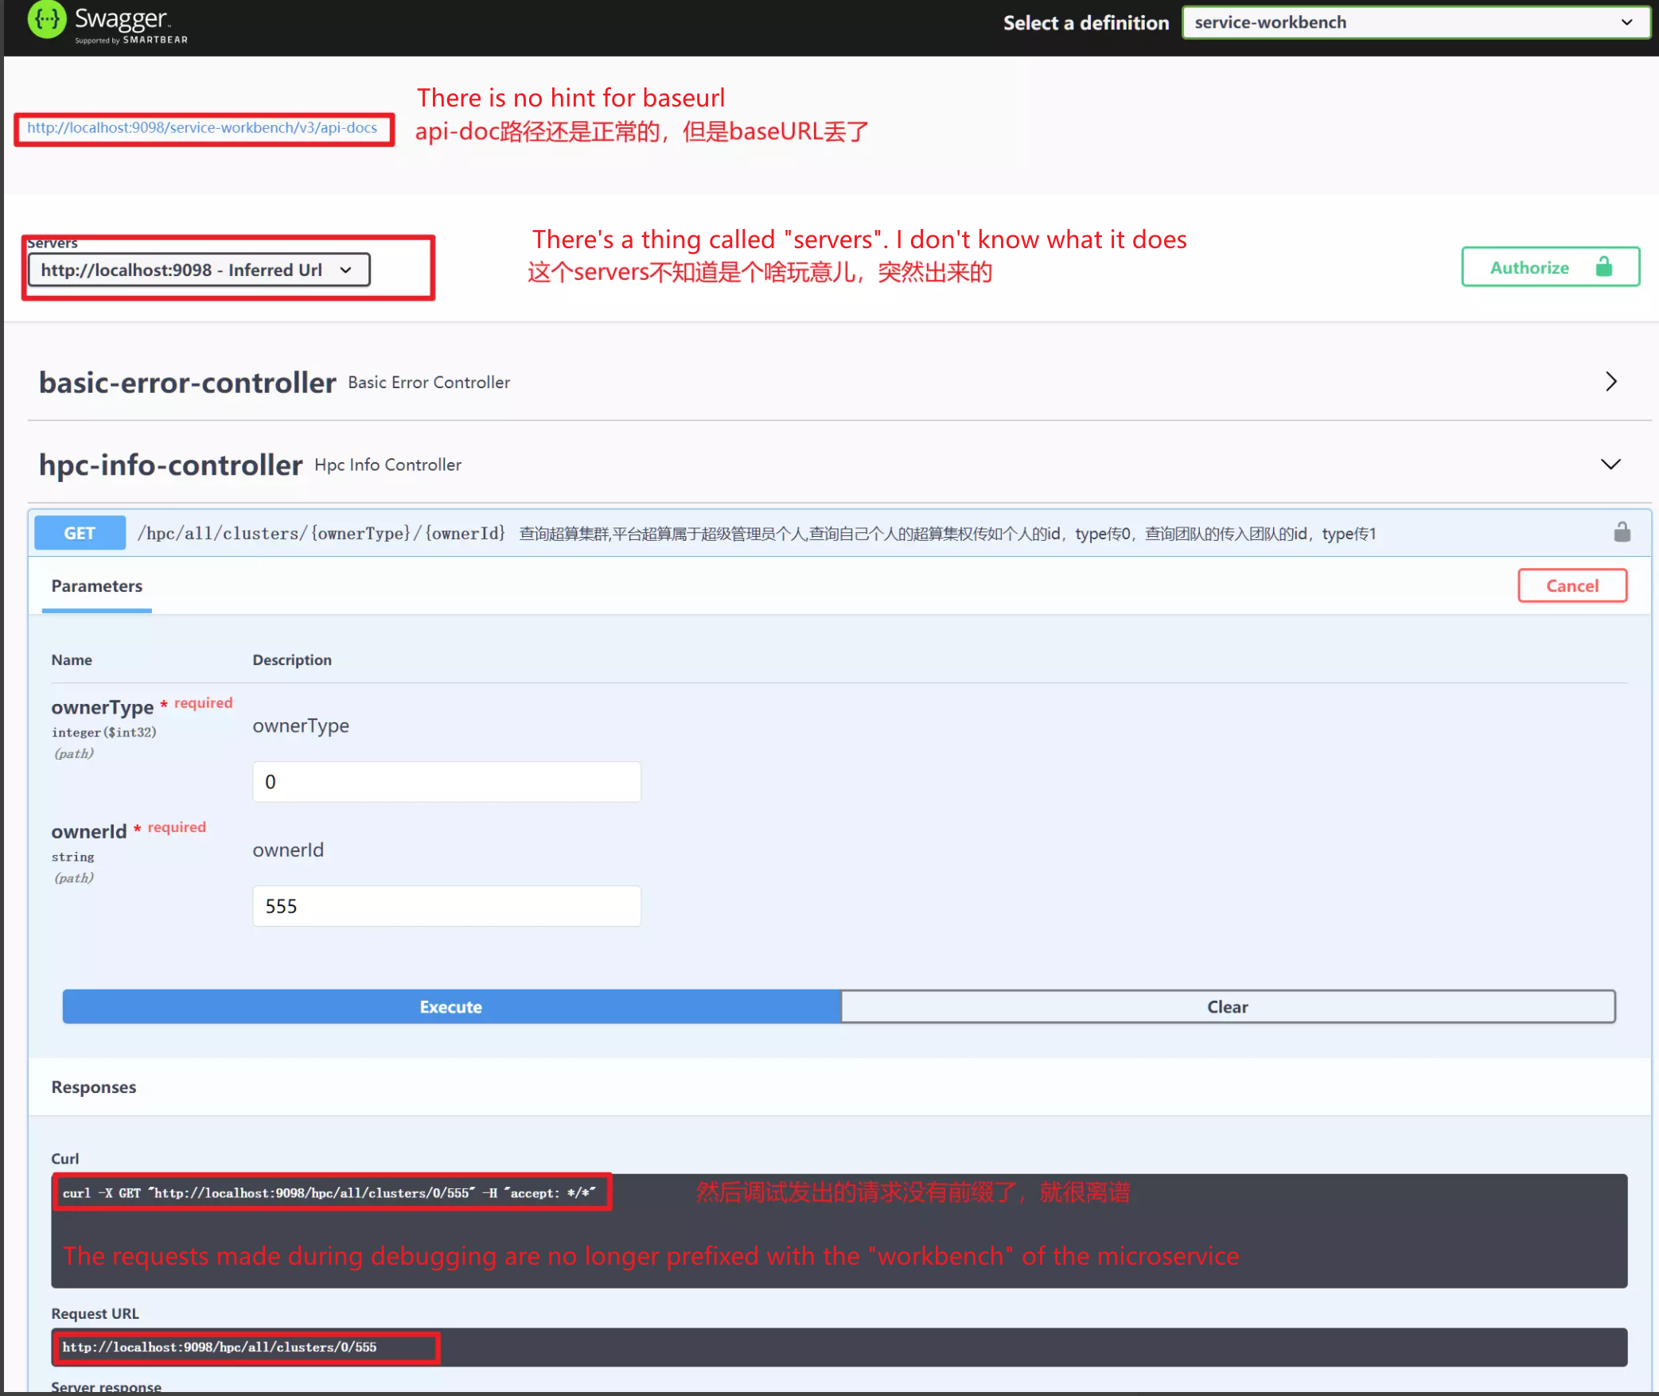The image size is (1659, 1396).
Task: Click the padlock icon on the Authorize button
Action: pos(1604,266)
